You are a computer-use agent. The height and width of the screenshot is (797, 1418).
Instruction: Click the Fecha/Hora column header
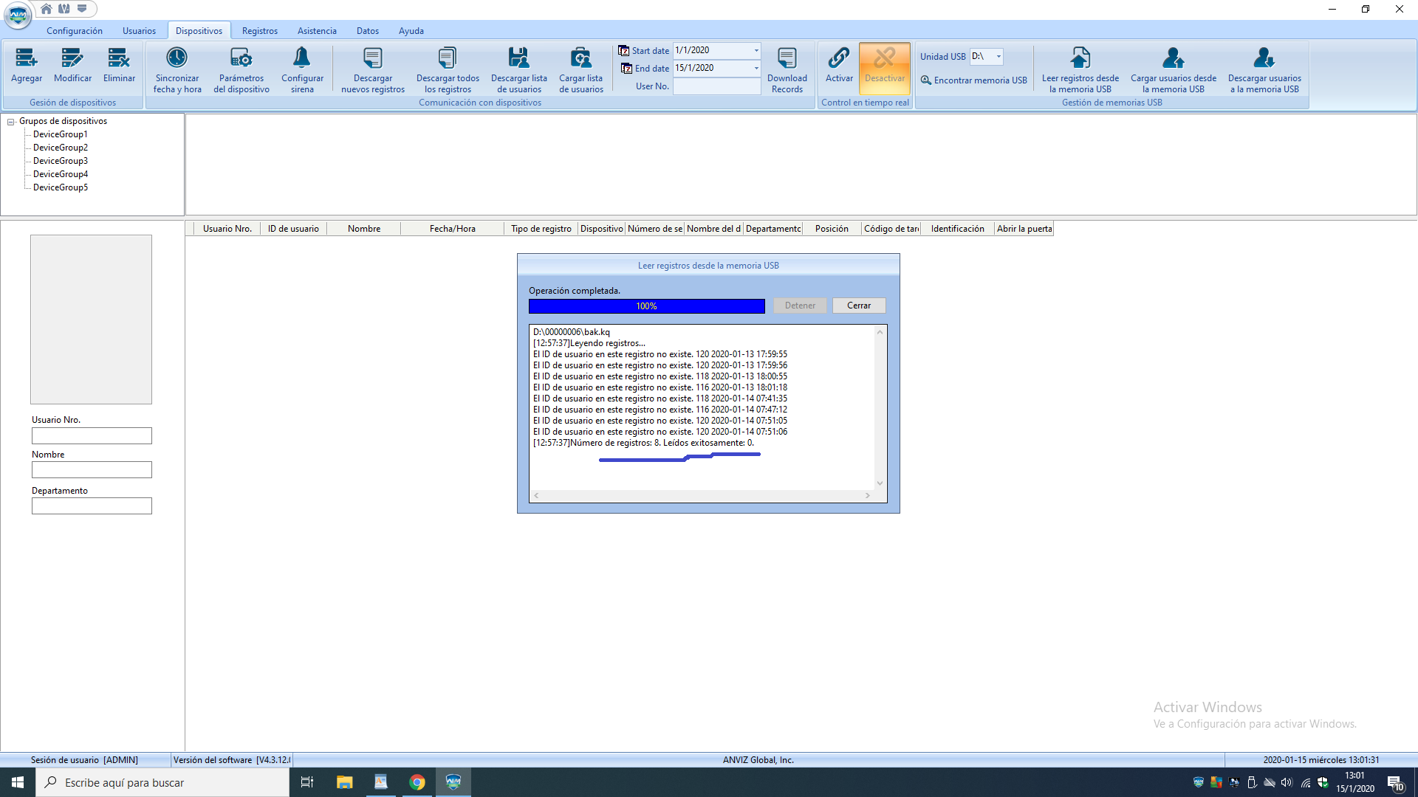[452, 229]
